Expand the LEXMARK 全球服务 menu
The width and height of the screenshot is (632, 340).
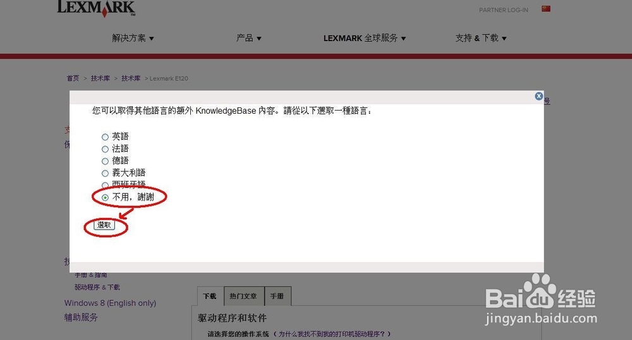(365, 39)
